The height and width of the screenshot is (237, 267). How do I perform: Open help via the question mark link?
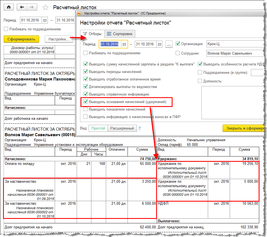click(x=140, y=128)
